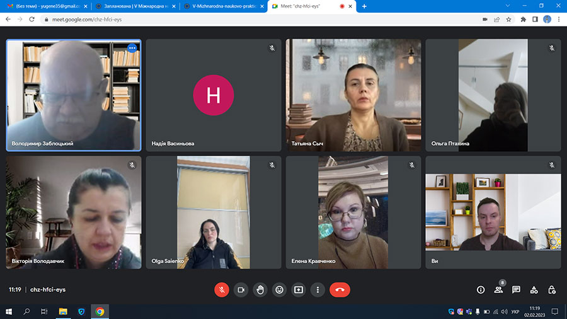The width and height of the screenshot is (567, 319).
Task: Open volume control in the system tray
Action: (505, 312)
